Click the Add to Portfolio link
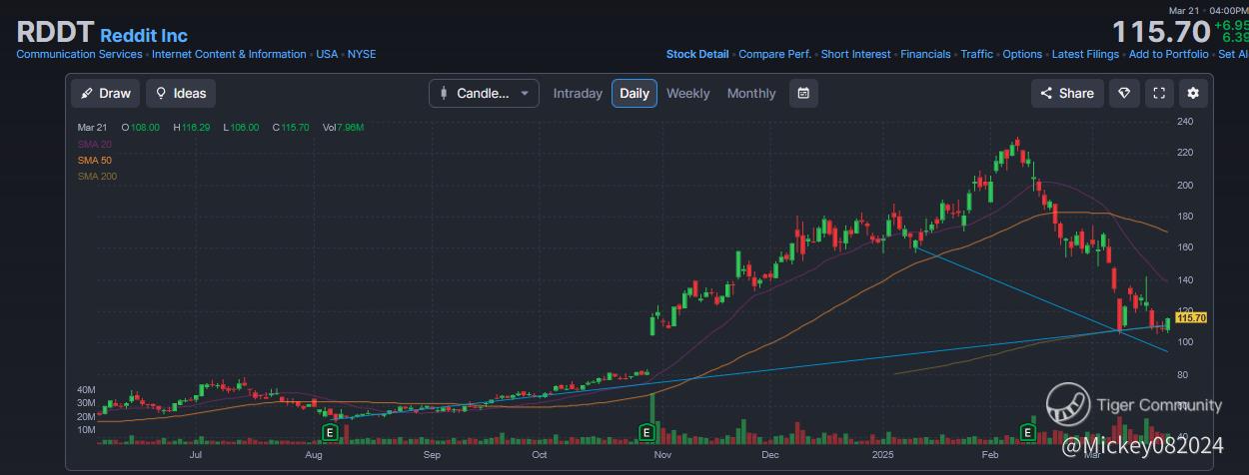Viewport: 1249px width, 475px height. [x=1169, y=54]
